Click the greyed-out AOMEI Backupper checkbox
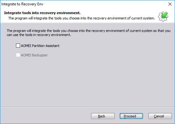This screenshot has width=175, height=124. coord(18,55)
